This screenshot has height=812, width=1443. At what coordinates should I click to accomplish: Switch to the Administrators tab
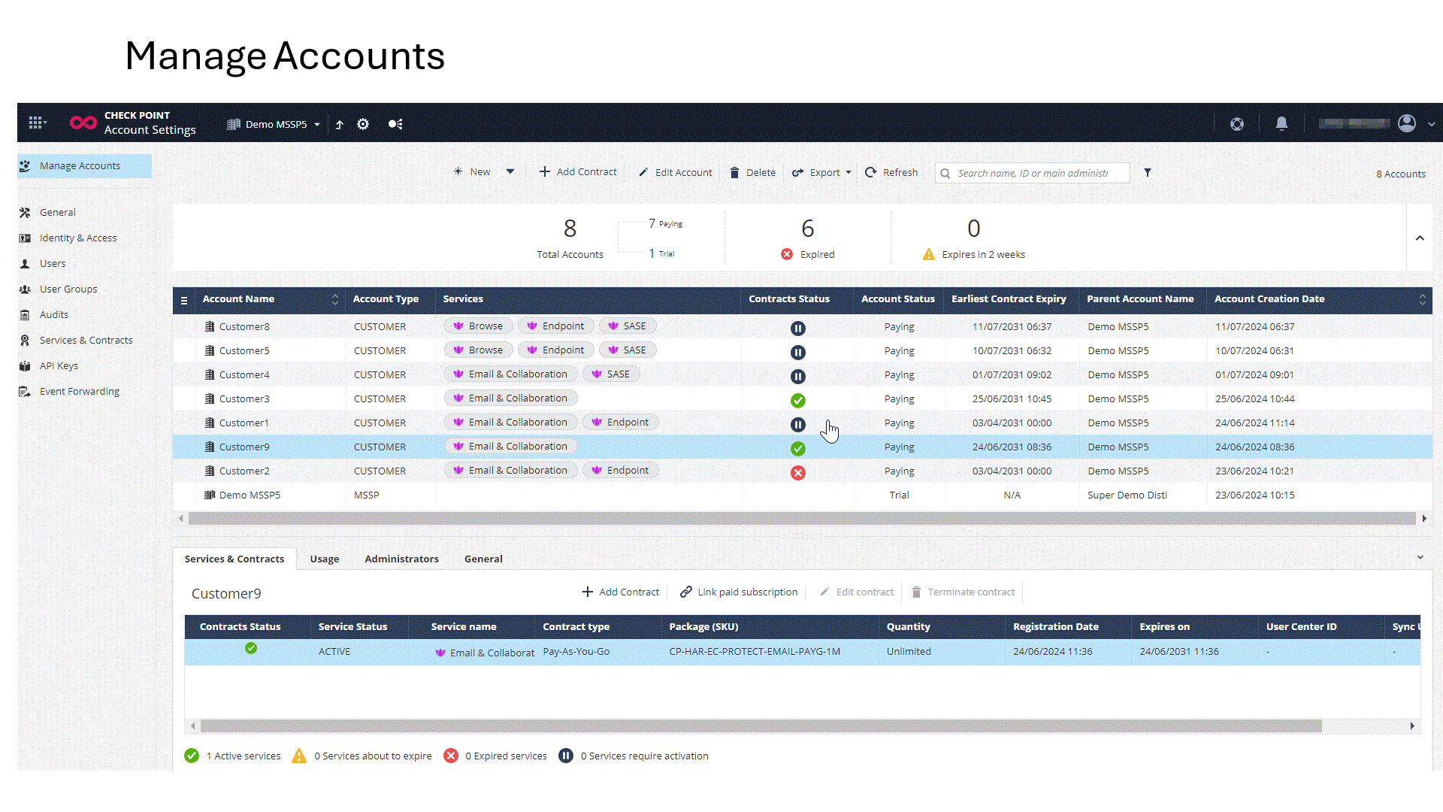[401, 559]
